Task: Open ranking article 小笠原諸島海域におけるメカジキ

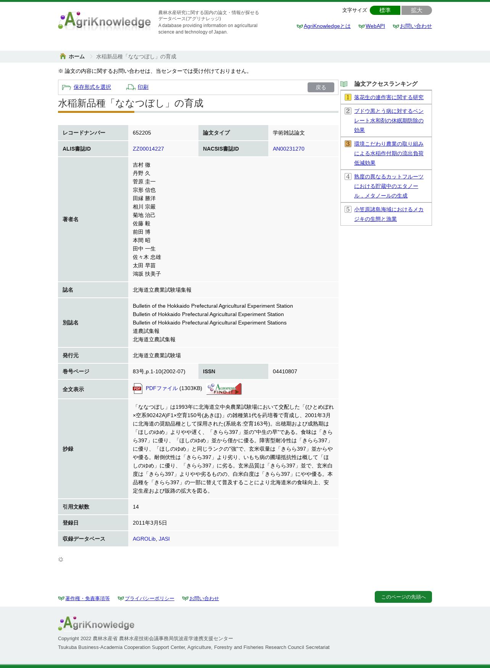Action: 389,214
